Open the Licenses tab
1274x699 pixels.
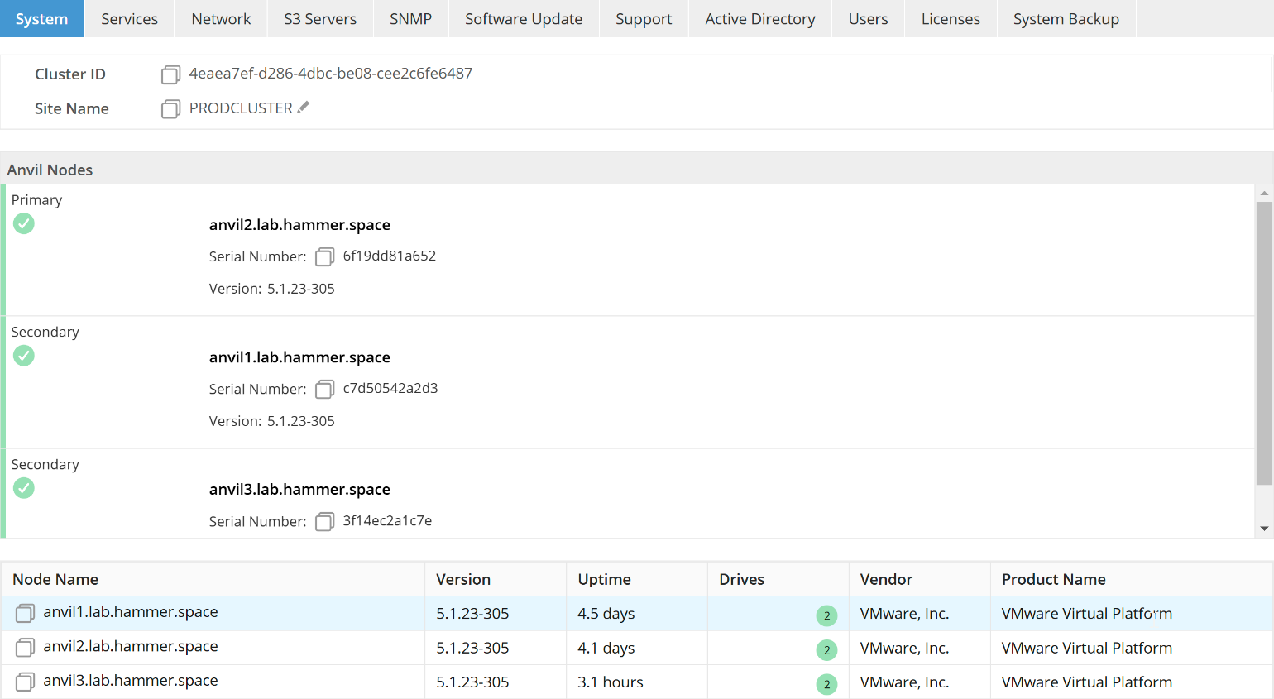[x=951, y=18]
